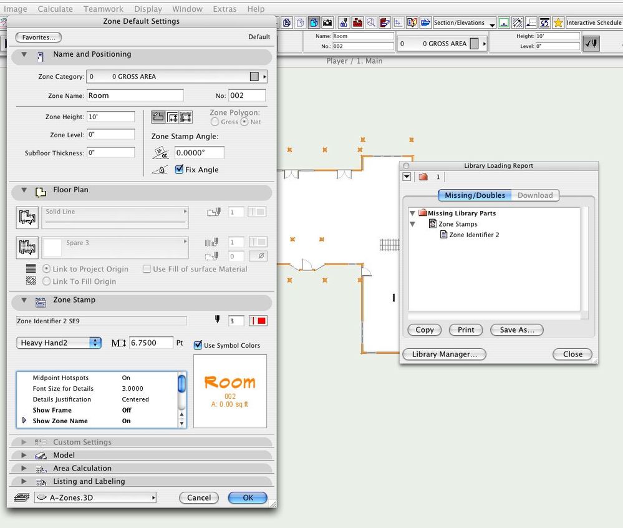The width and height of the screenshot is (623, 528).
Task: Click the house-with-pencil toolbar icon
Action: coord(344,22)
